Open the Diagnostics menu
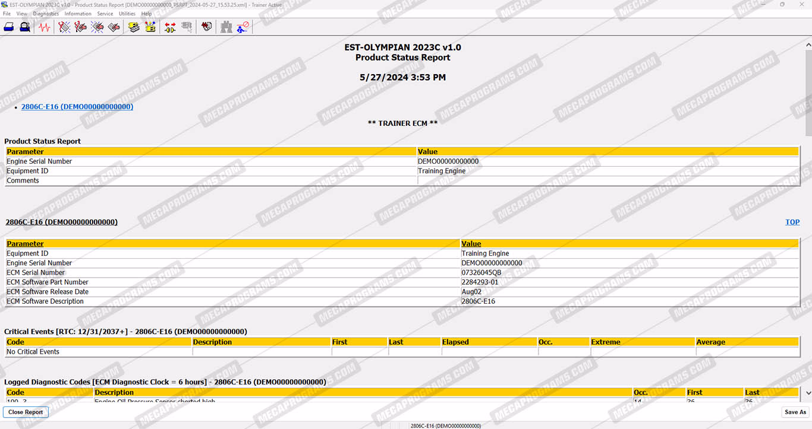The width and height of the screenshot is (812, 429). (x=46, y=14)
